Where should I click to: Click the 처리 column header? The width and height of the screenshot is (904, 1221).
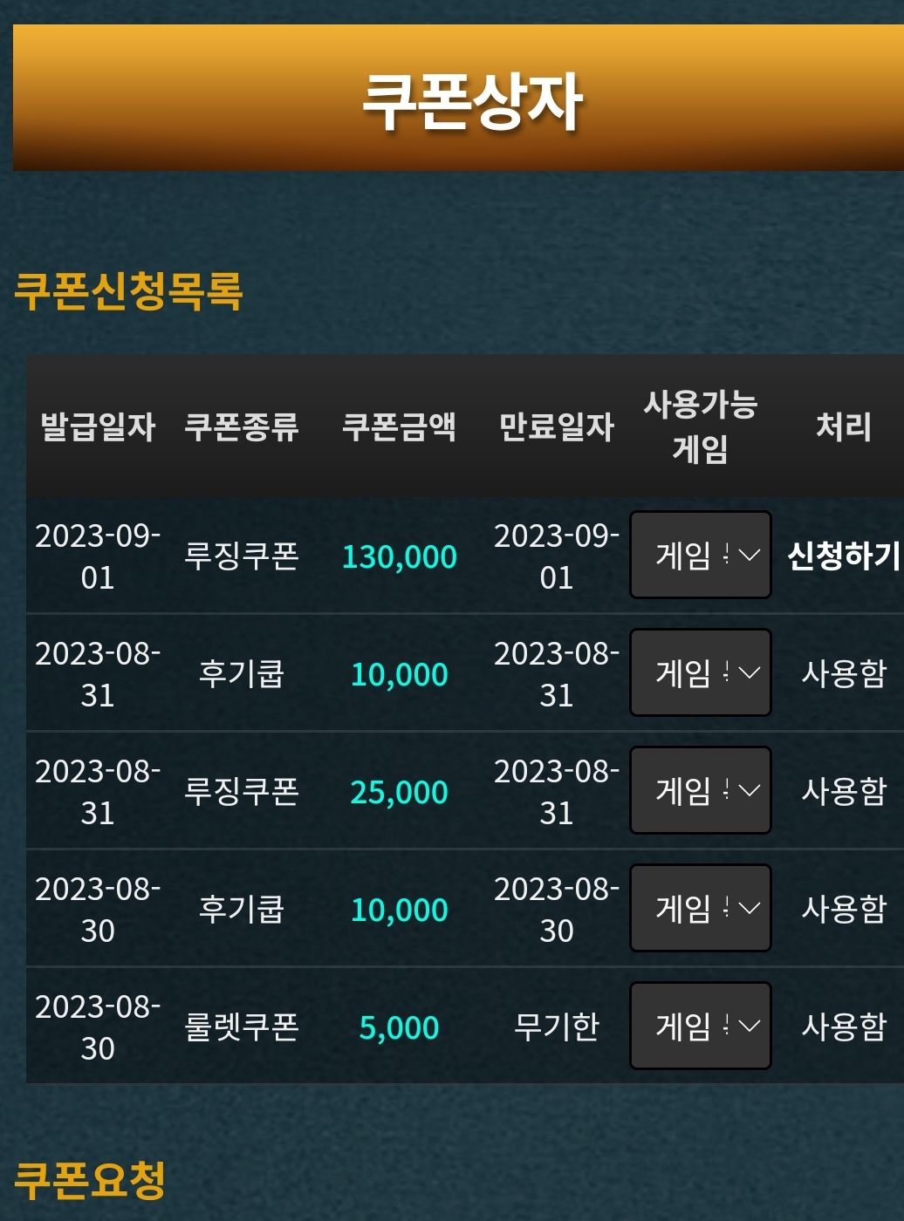click(x=844, y=426)
